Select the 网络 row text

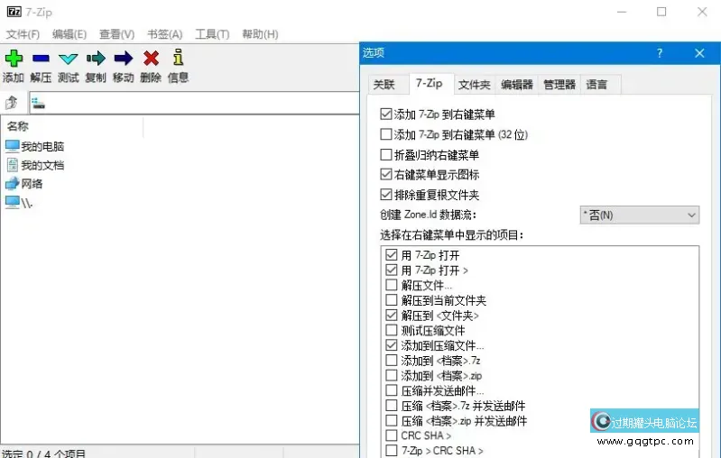click(x=32, y=184)
